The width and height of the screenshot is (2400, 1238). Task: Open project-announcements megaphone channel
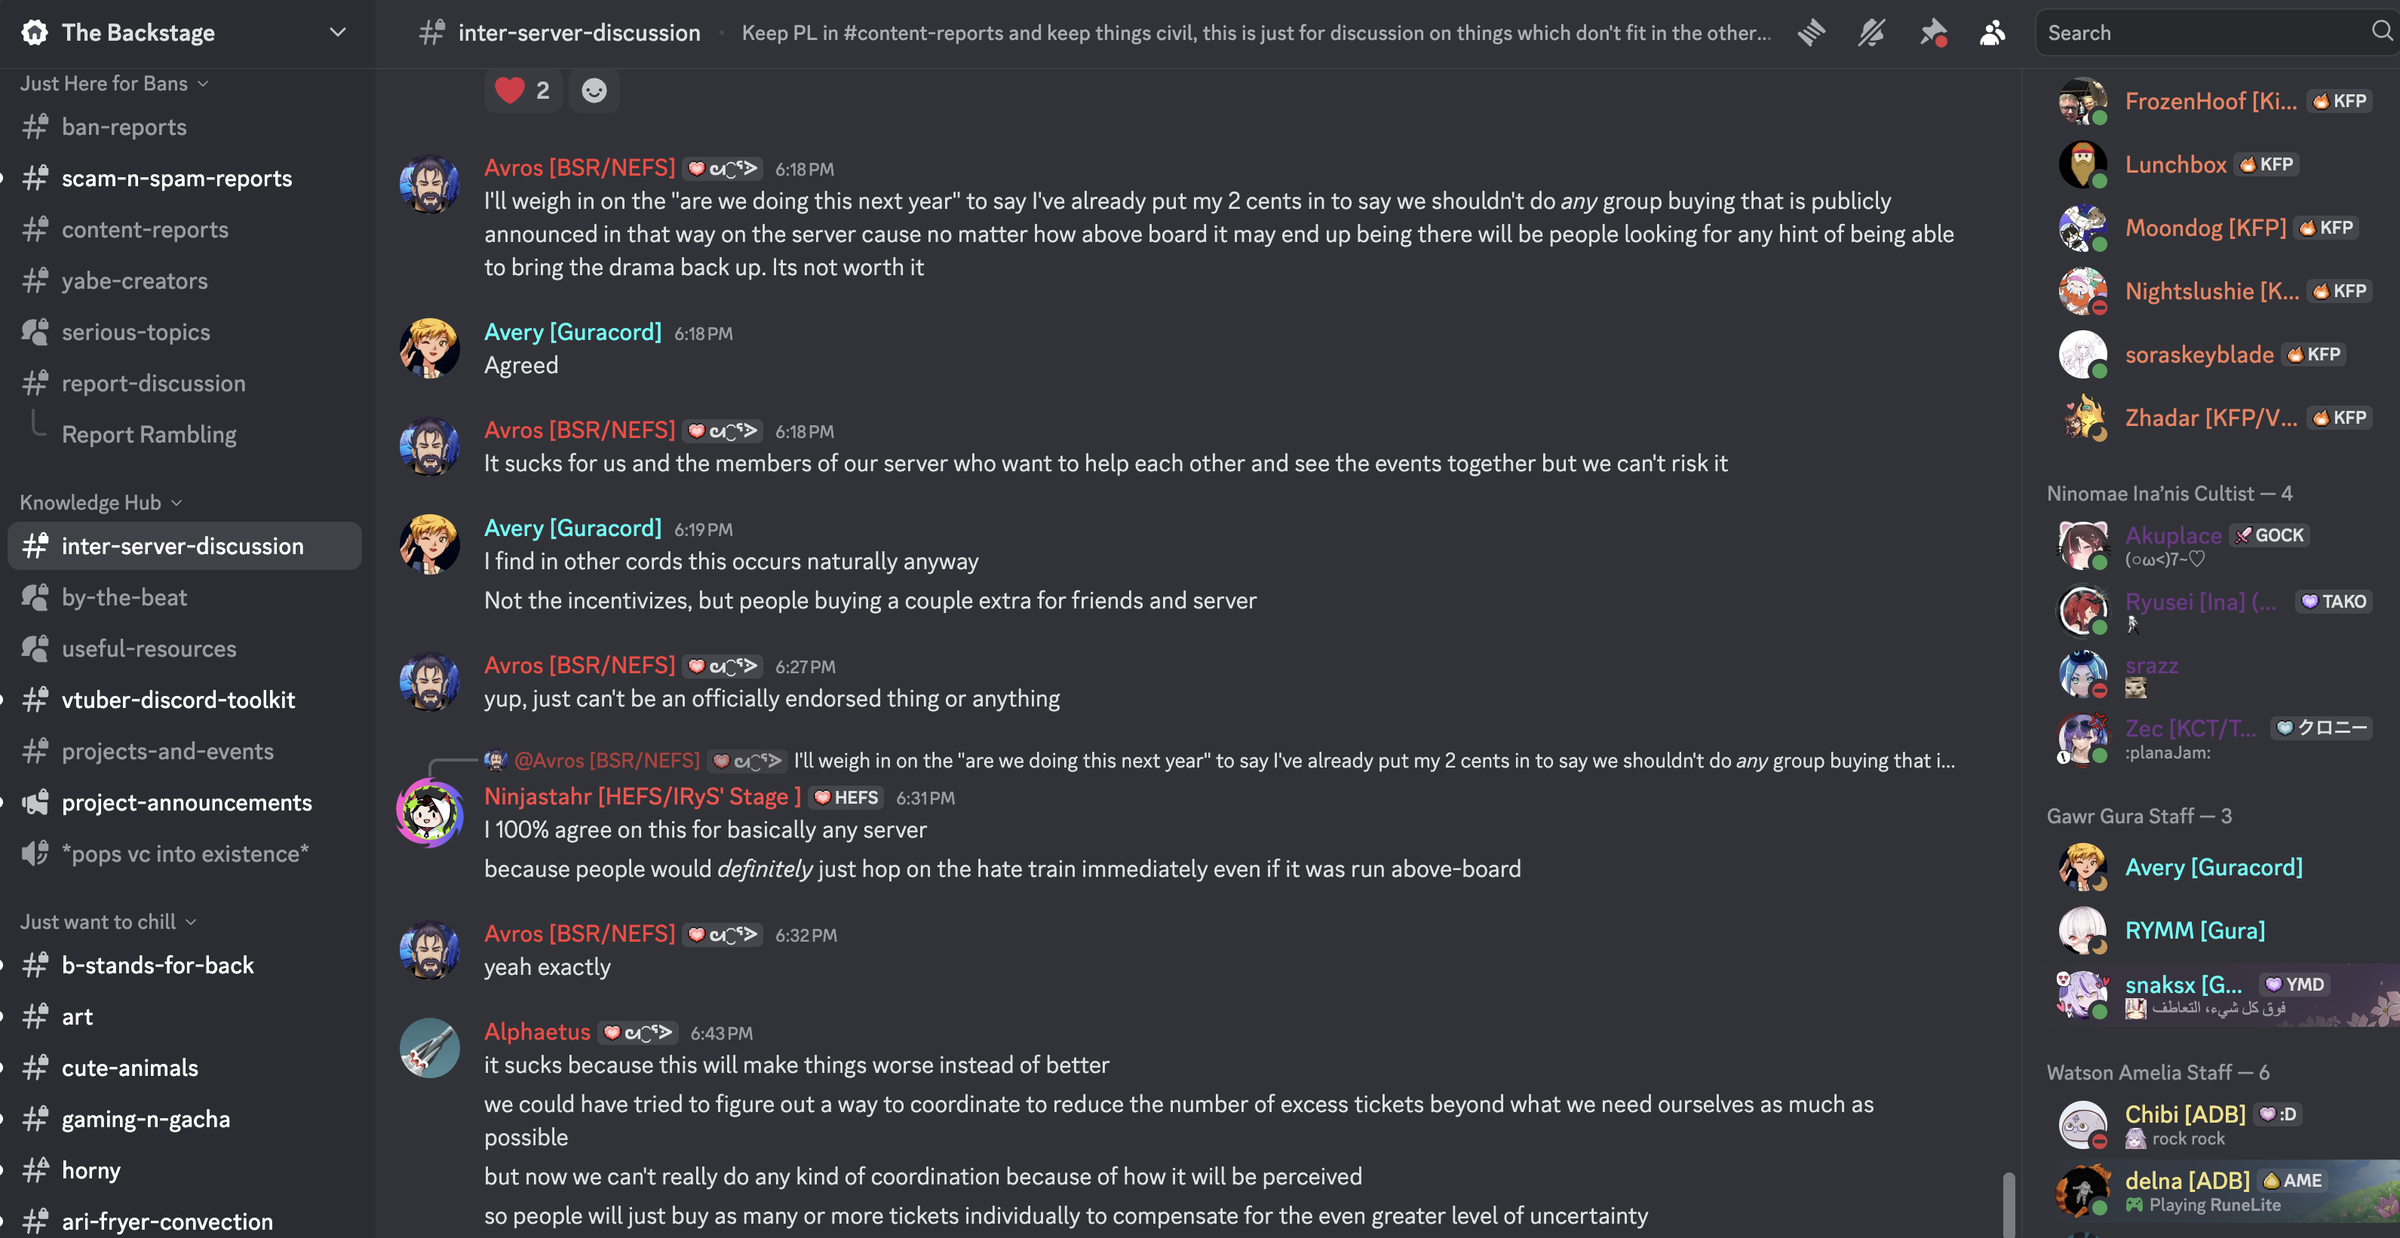click(186, 802)
